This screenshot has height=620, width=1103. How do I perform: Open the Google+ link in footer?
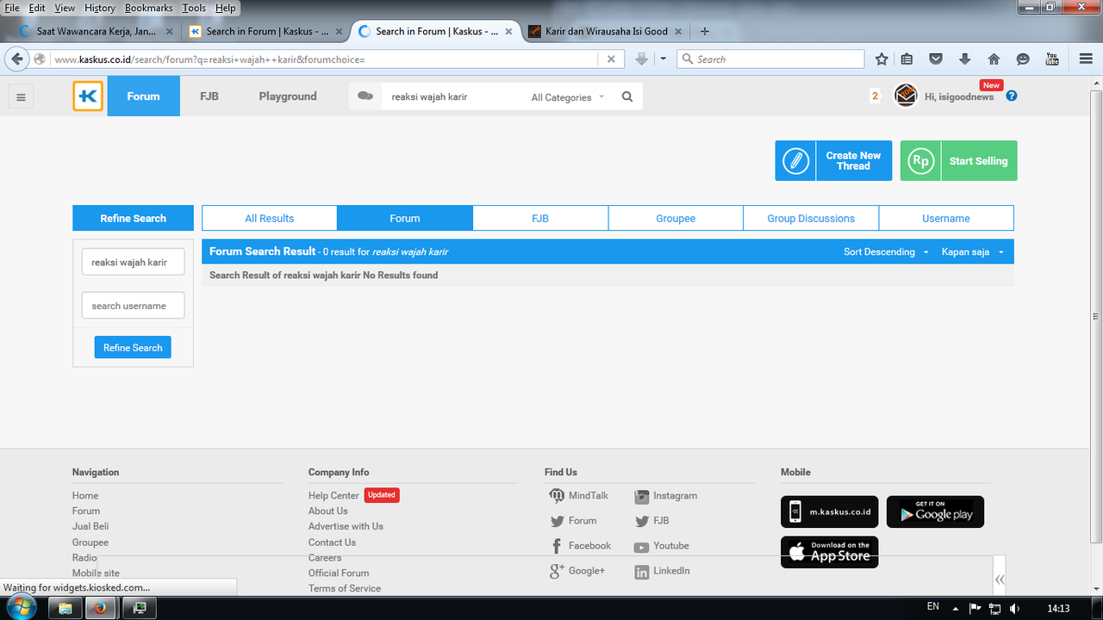coord(577,571)
